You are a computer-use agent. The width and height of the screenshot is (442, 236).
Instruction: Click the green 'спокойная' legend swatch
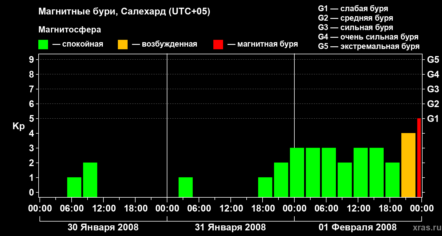click(x=43, y=45)
